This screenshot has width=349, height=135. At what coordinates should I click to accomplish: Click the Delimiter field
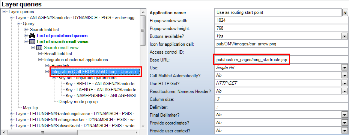pos(281,107)
